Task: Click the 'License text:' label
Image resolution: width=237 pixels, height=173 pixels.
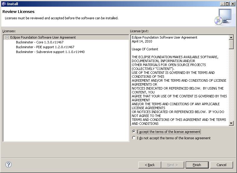Action: click(x=139, y=31)
